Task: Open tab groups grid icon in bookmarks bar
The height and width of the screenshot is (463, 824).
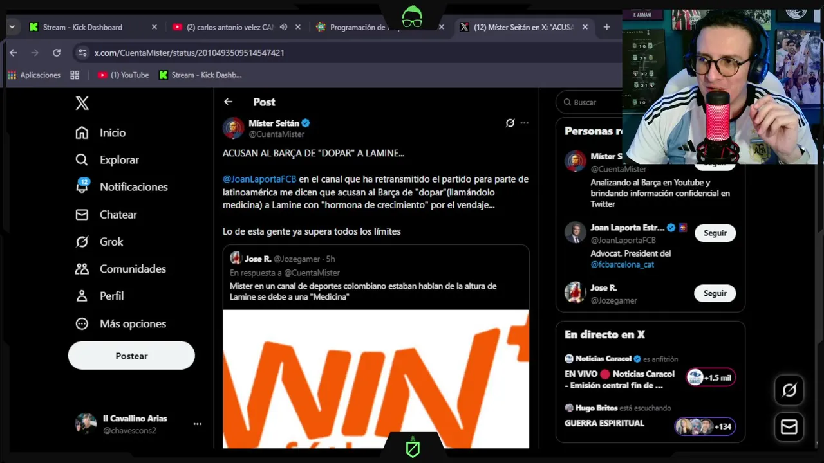Action: [x=75, y=75]
